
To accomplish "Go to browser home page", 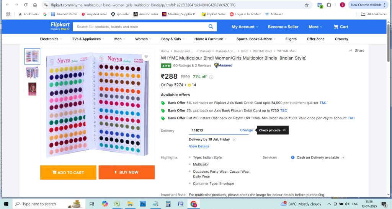I will pos(35,5).
